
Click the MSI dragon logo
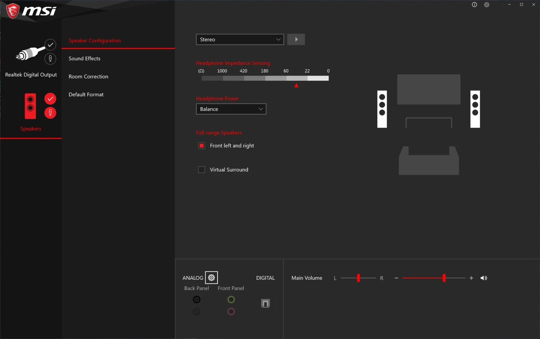click(13, 11)
